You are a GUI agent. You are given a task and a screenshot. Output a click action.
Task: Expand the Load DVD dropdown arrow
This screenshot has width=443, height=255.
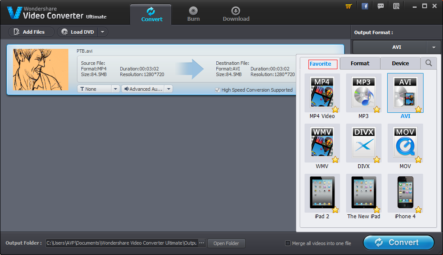(x=103, y=32)
